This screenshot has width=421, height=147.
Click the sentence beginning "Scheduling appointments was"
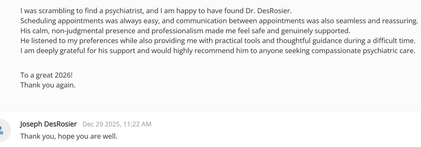218,21
